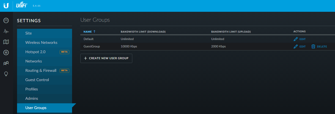Sort by Name column arrow

pyautogui.click(x=94, y=32)
